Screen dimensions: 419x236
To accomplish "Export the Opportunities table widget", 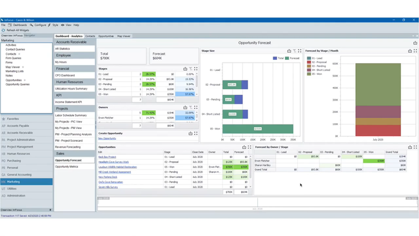I will (244, 147).
